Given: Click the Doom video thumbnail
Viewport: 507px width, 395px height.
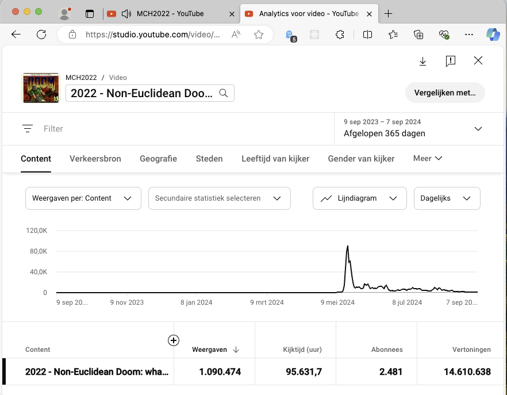Looking at the screenshot, I should [x=41, y=88].
